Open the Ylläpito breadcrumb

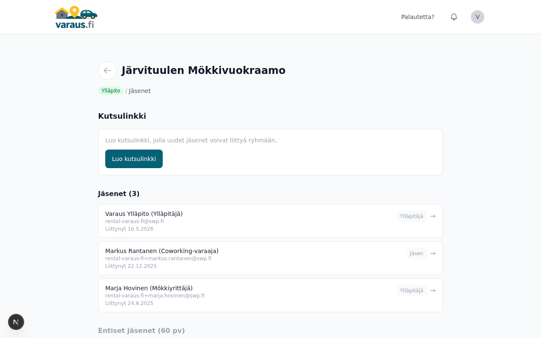click(111, 91)
